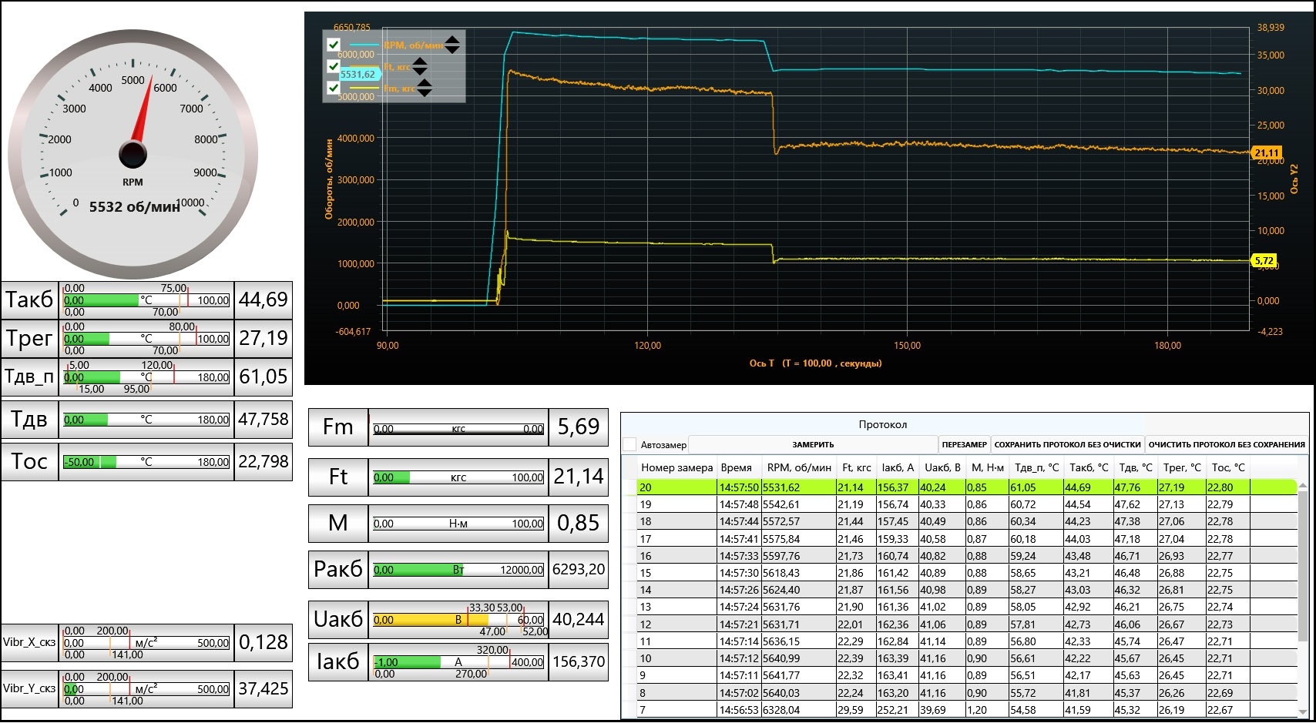Click the Uакб, В column header
The width and height of the screenshot is (1316, 723).
pos(942,467)
